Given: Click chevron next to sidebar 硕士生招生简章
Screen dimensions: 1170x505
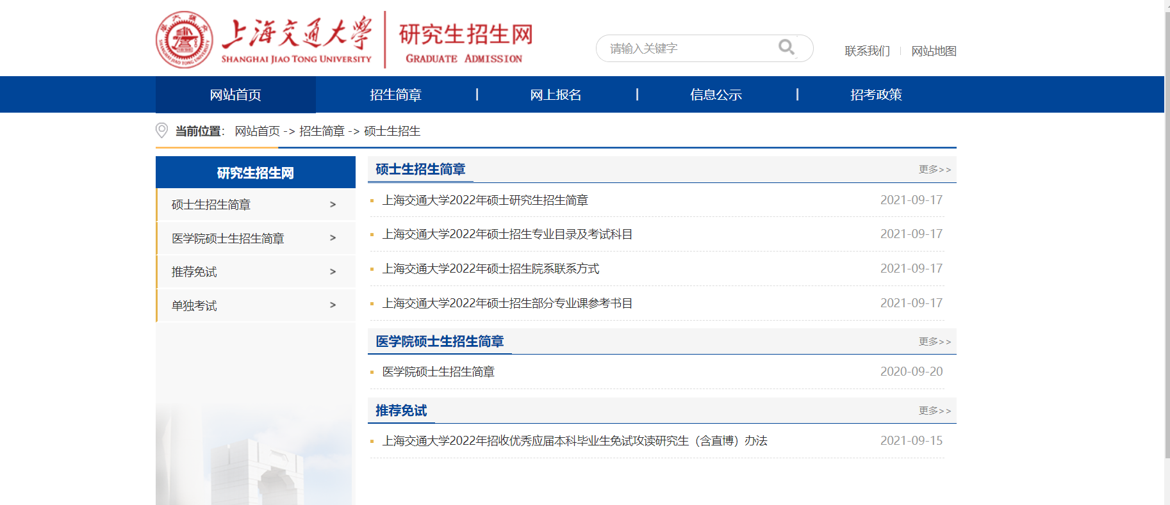Looking at the screenshot, I should tap(333, 205).
